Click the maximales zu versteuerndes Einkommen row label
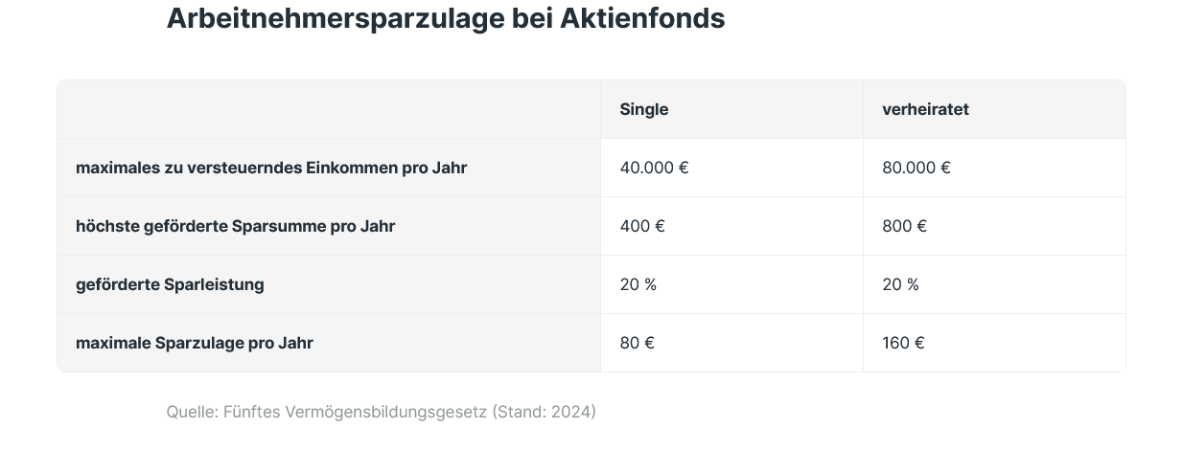 [x=271, y=168]
